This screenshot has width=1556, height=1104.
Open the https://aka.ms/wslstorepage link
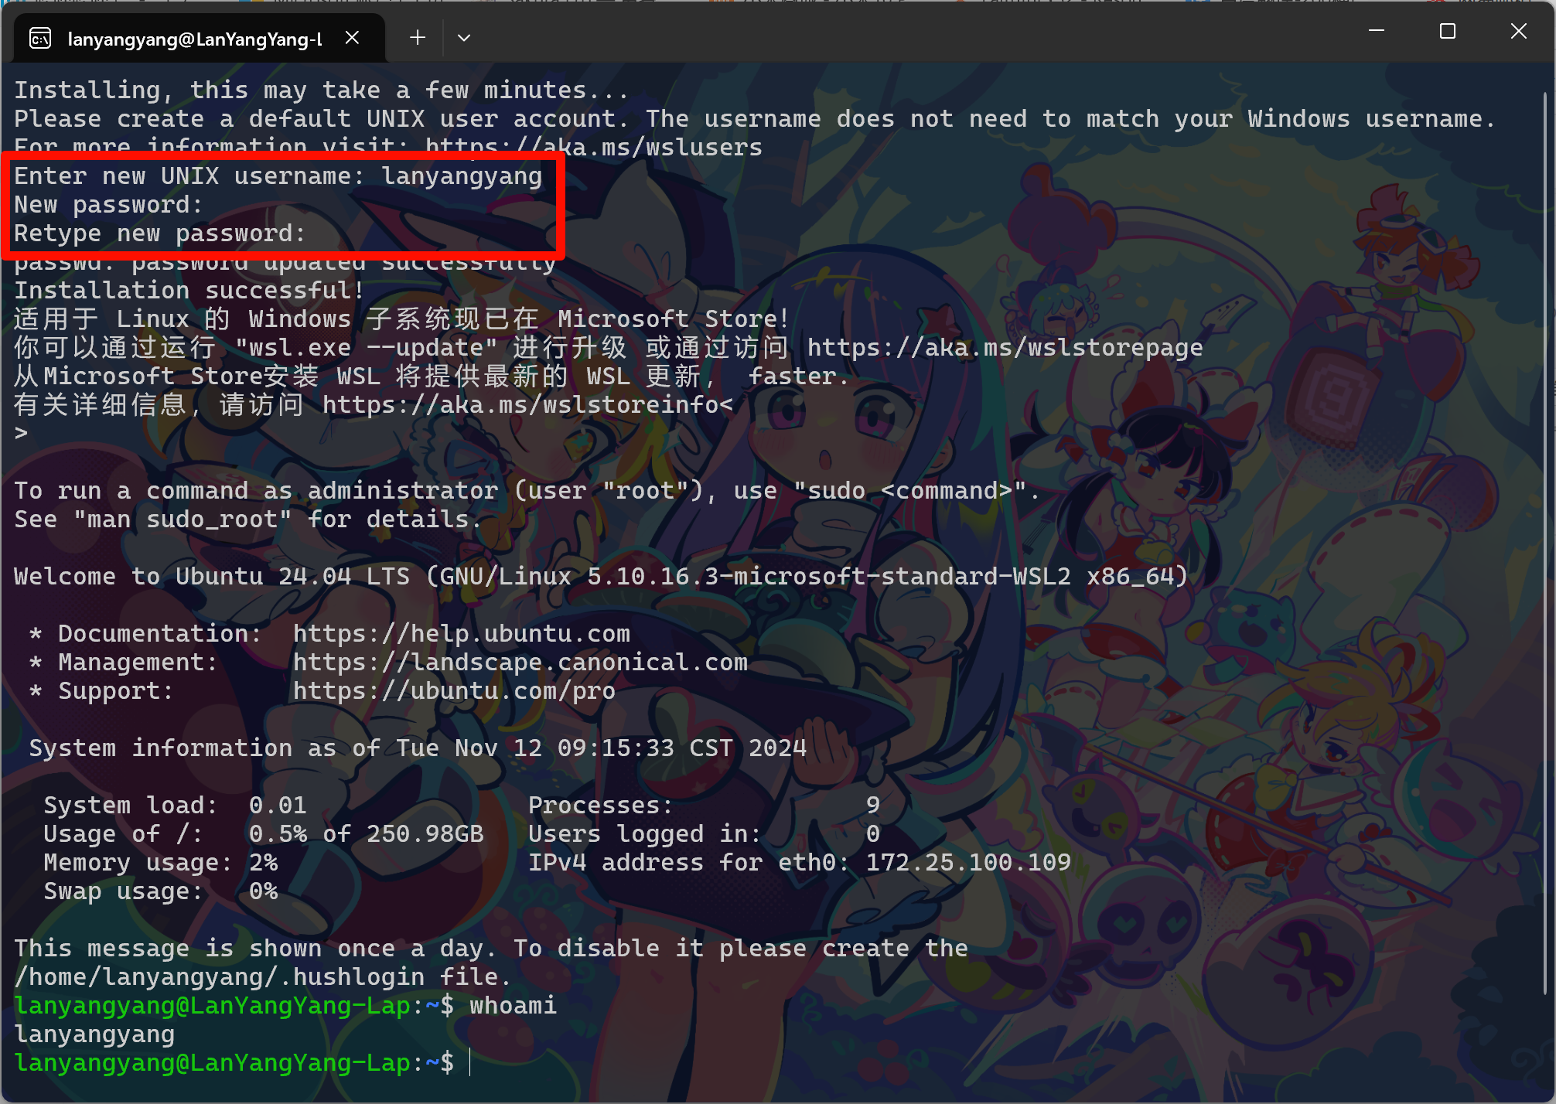[1005, 348]
